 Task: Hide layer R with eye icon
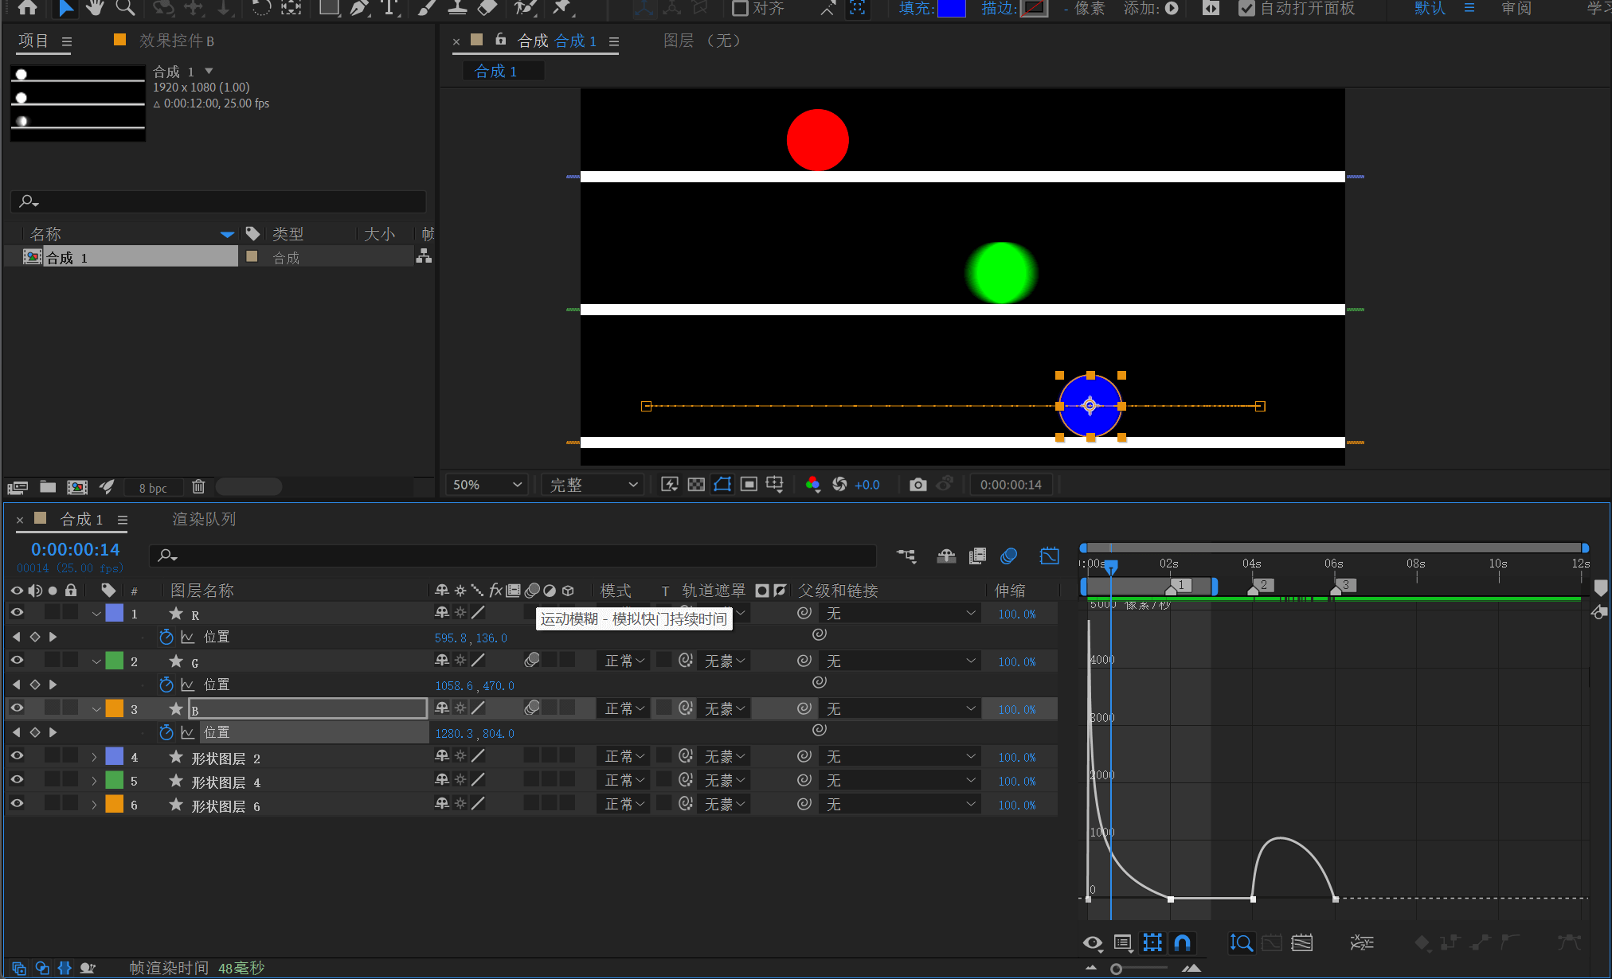click(17, 612)
